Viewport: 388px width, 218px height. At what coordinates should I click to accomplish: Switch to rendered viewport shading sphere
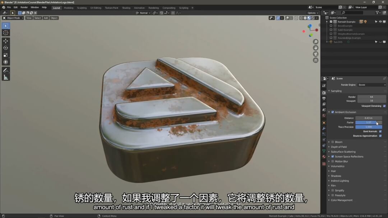point(313,18)
